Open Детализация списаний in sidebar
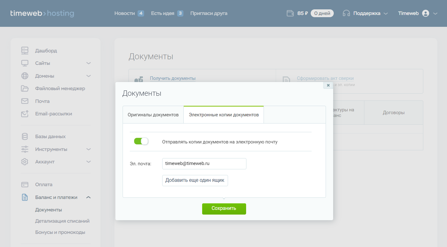Image resolution: width=447 pixels, height=247 pixels. point(62,221)
